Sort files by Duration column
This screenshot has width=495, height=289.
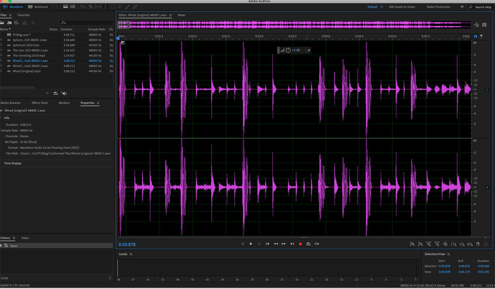pos(66,29)
